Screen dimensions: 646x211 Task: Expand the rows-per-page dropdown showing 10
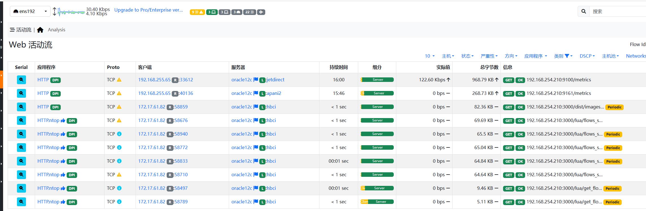tap(430, 56)
